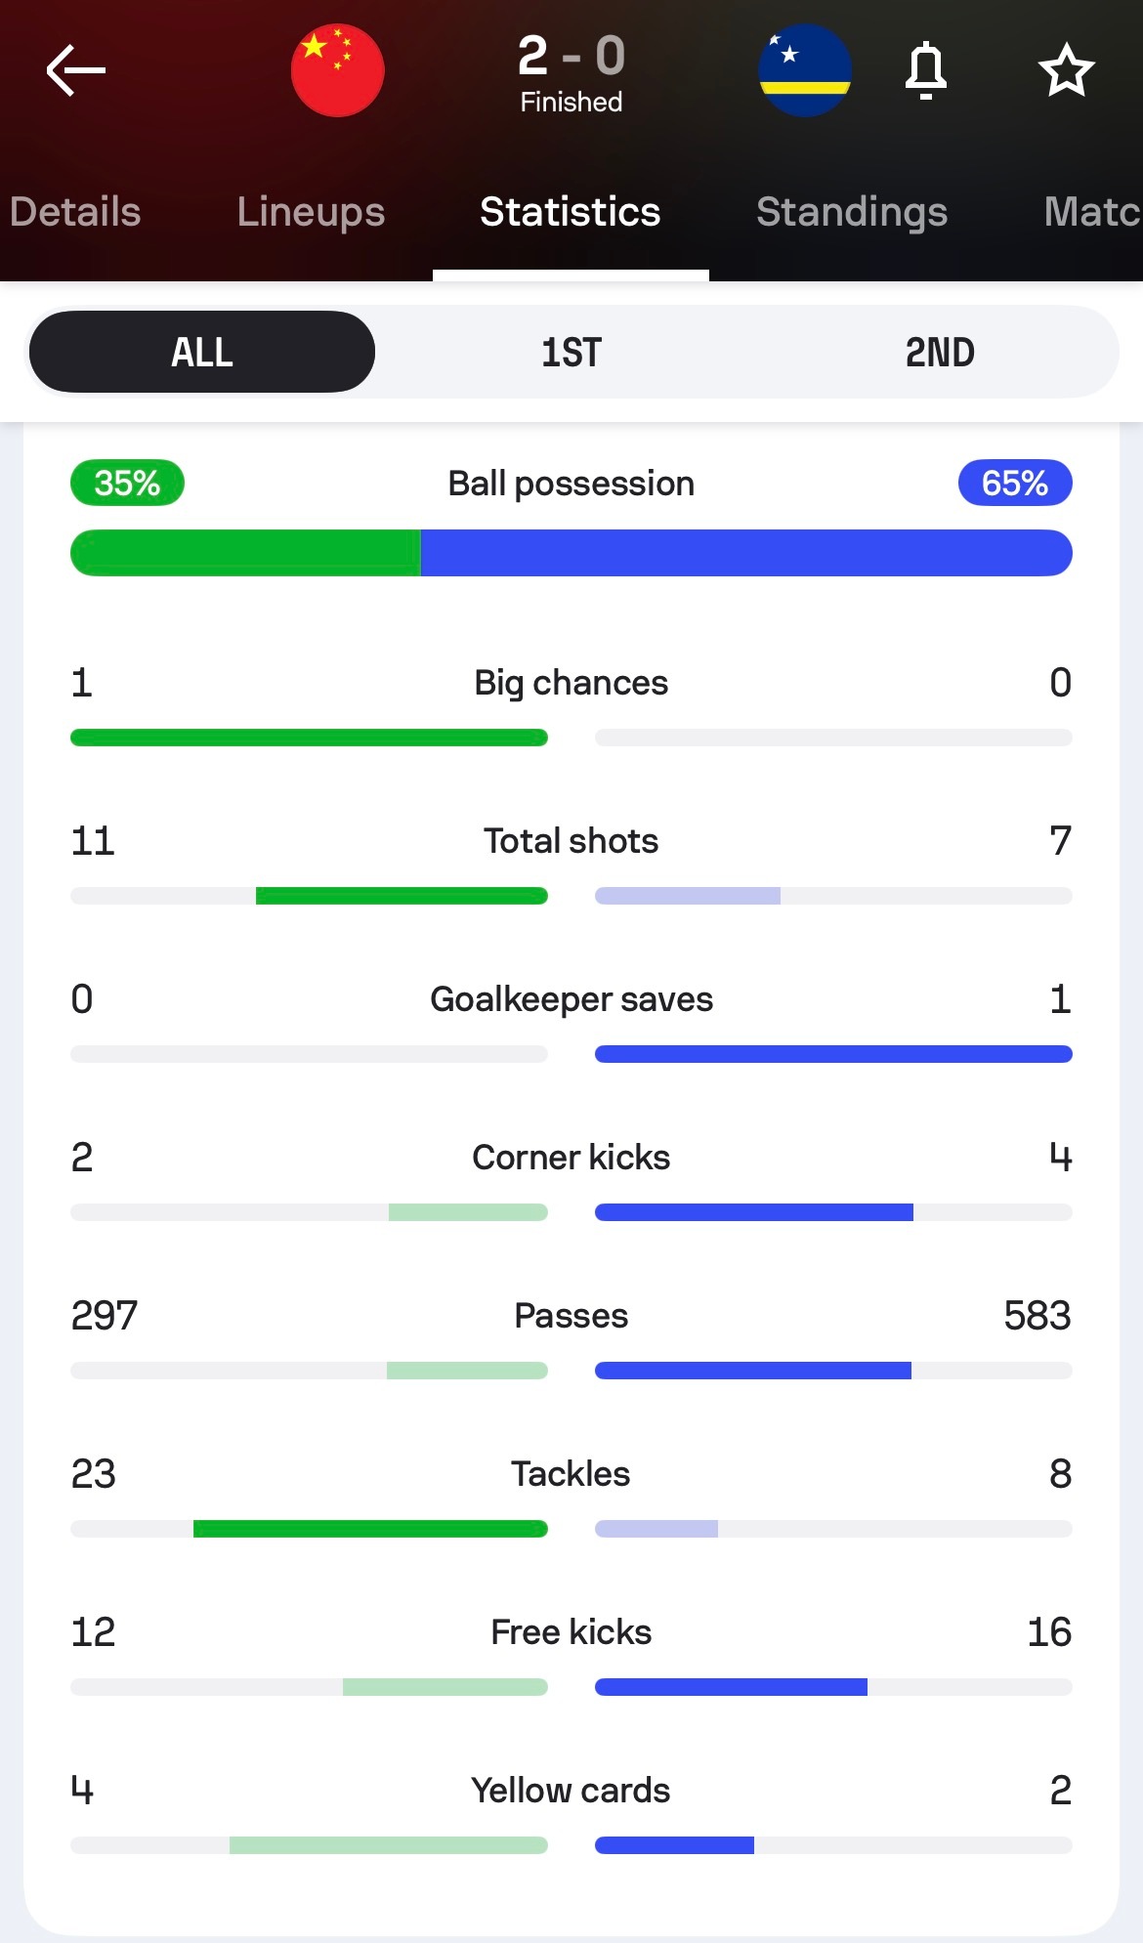Tap the blue 65% possession badge

click(x=1015, y=483)
